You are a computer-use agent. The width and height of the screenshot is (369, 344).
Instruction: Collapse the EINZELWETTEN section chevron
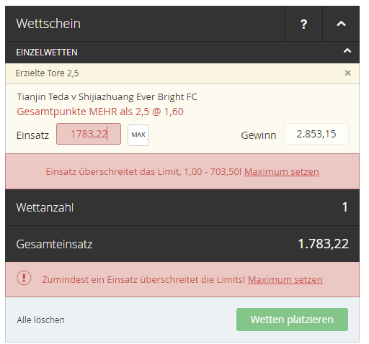click(347, 51)
